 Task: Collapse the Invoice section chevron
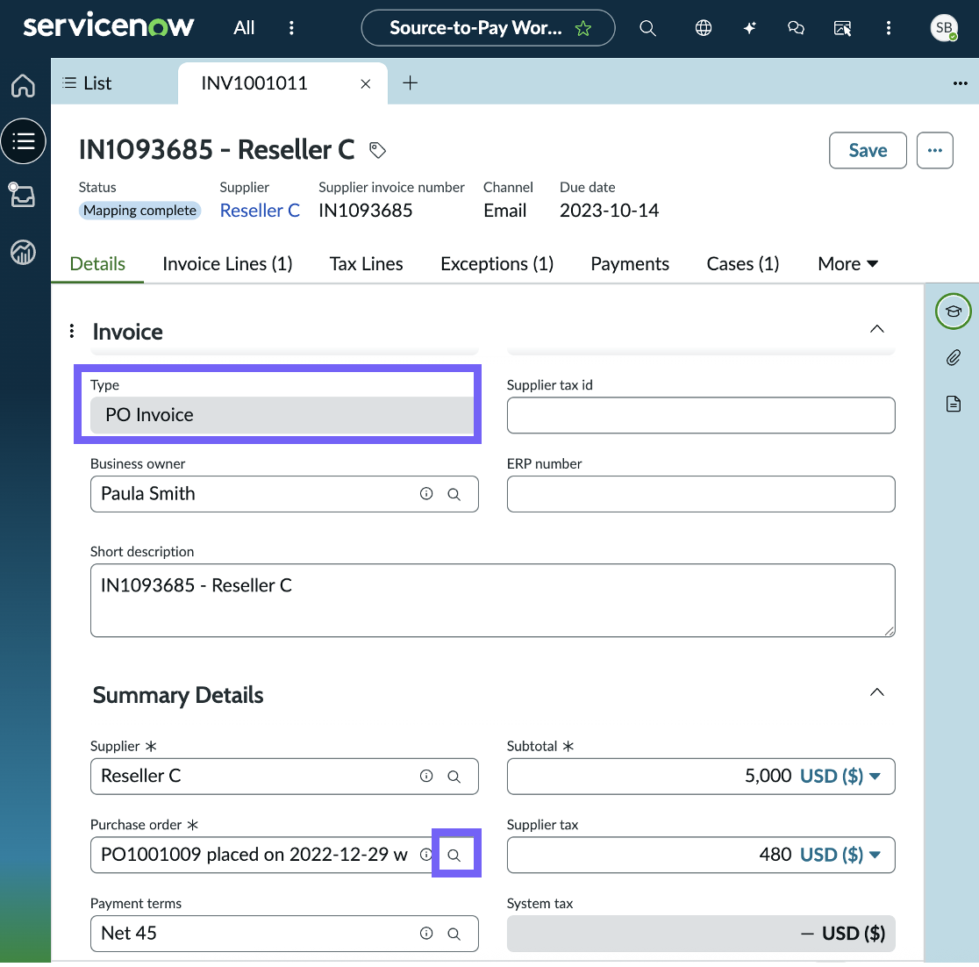[x=877, y=329]
